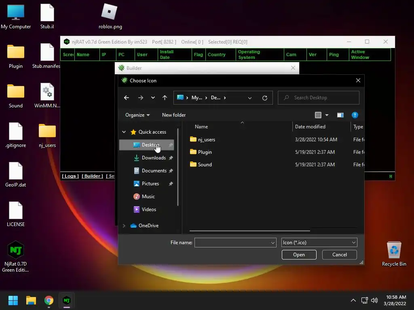Click the Country column header in njRAT

click(x=221, y=54)
